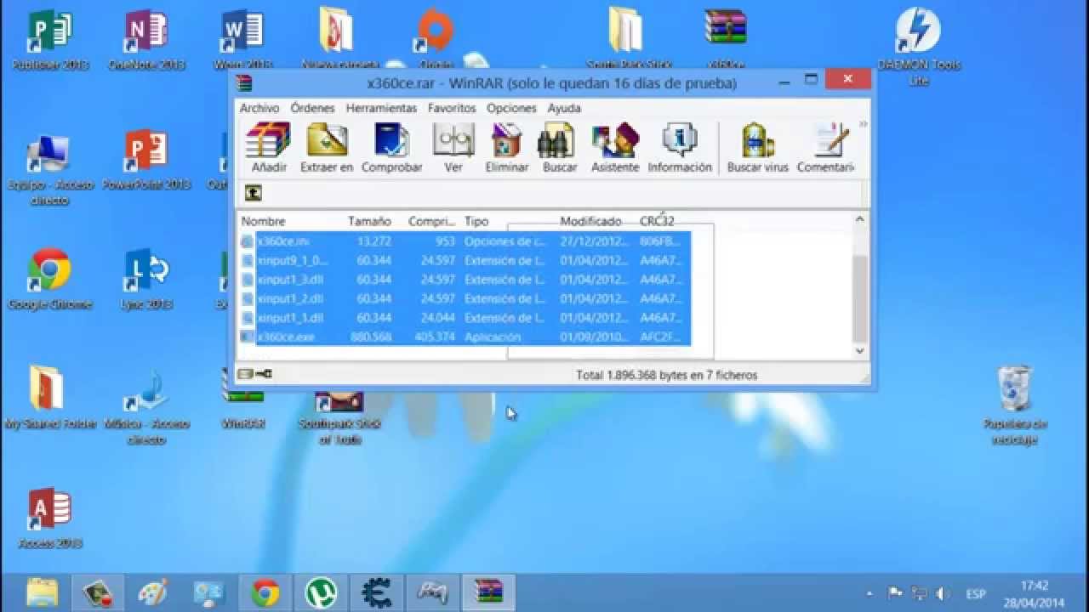1089x612 pixels.
Task: Sort files by the Tamaño column header
Action: pyautogui.click(x=369, y=221)
